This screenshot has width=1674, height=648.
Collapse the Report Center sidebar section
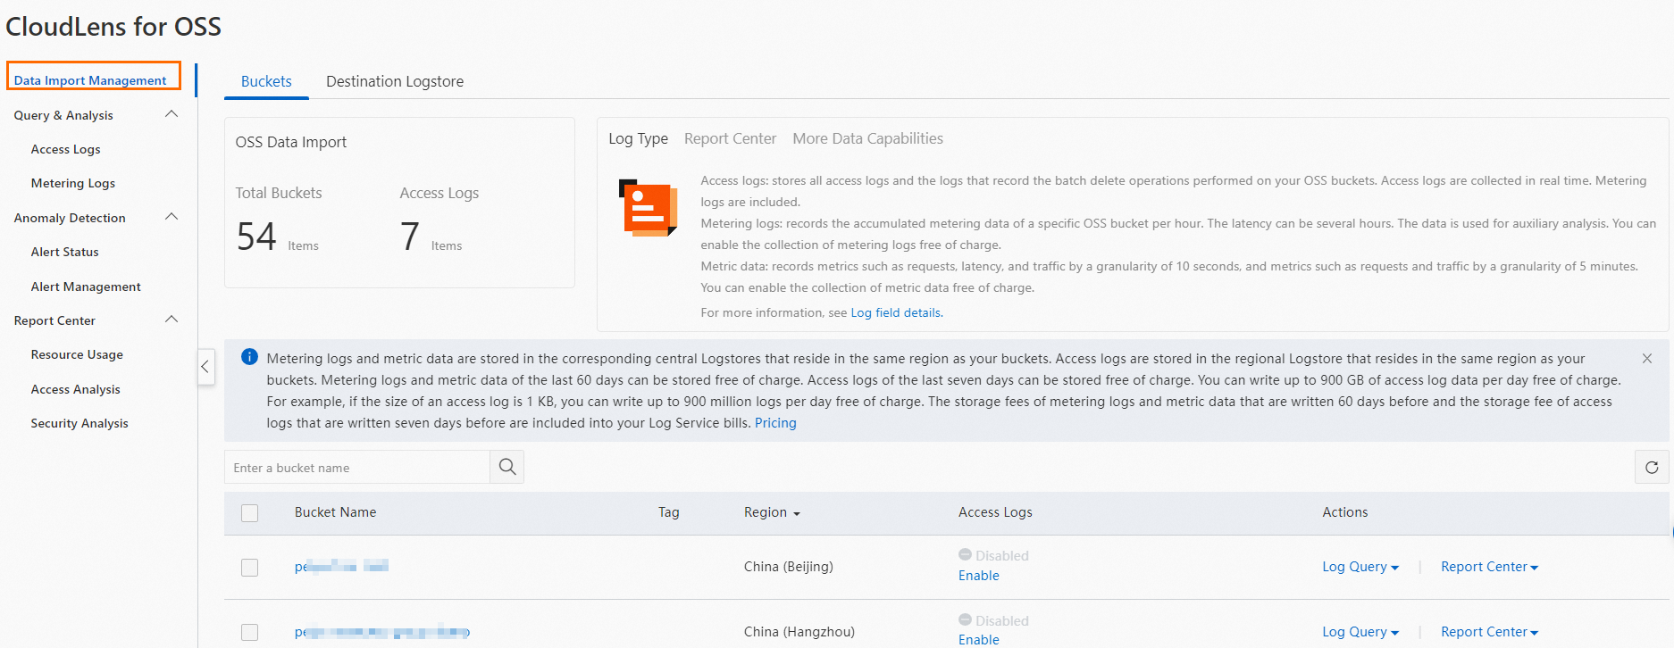click(172, 320)
